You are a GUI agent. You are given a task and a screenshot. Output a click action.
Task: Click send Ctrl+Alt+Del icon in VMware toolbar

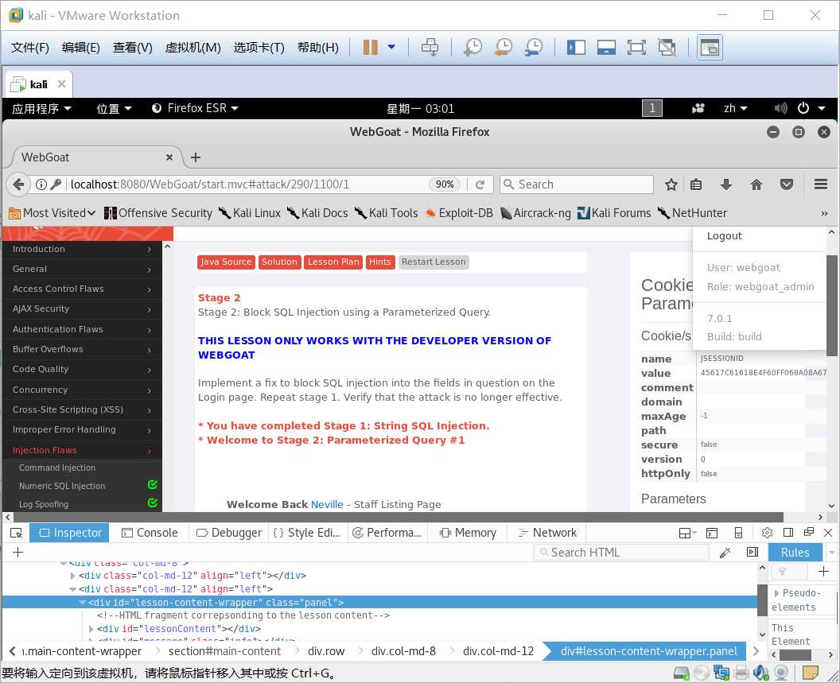(430, 47)
